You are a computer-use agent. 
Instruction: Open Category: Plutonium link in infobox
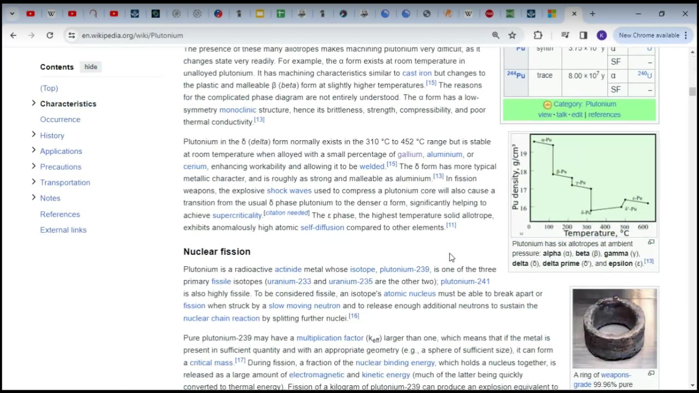[x=585, y=104]
